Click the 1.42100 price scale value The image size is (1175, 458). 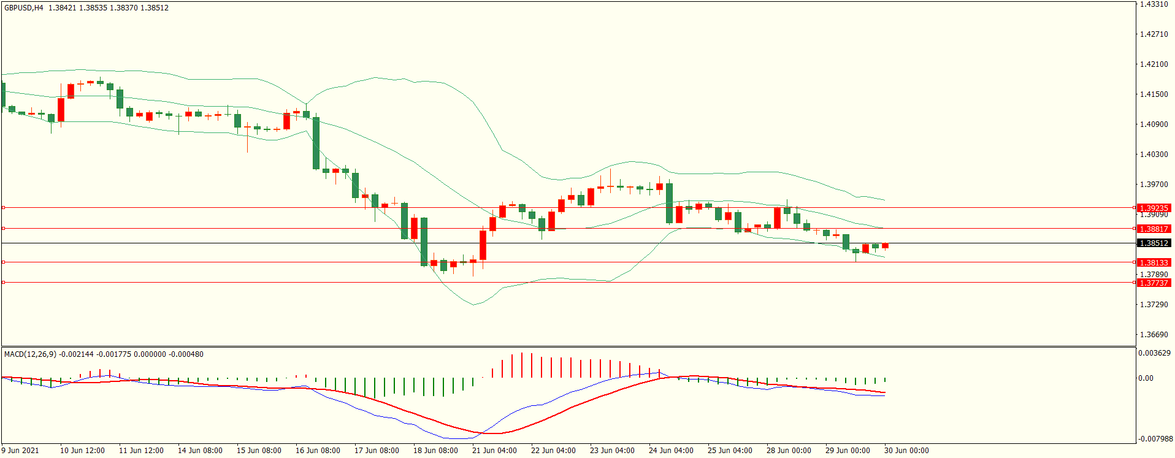(x=1154, y=64)
